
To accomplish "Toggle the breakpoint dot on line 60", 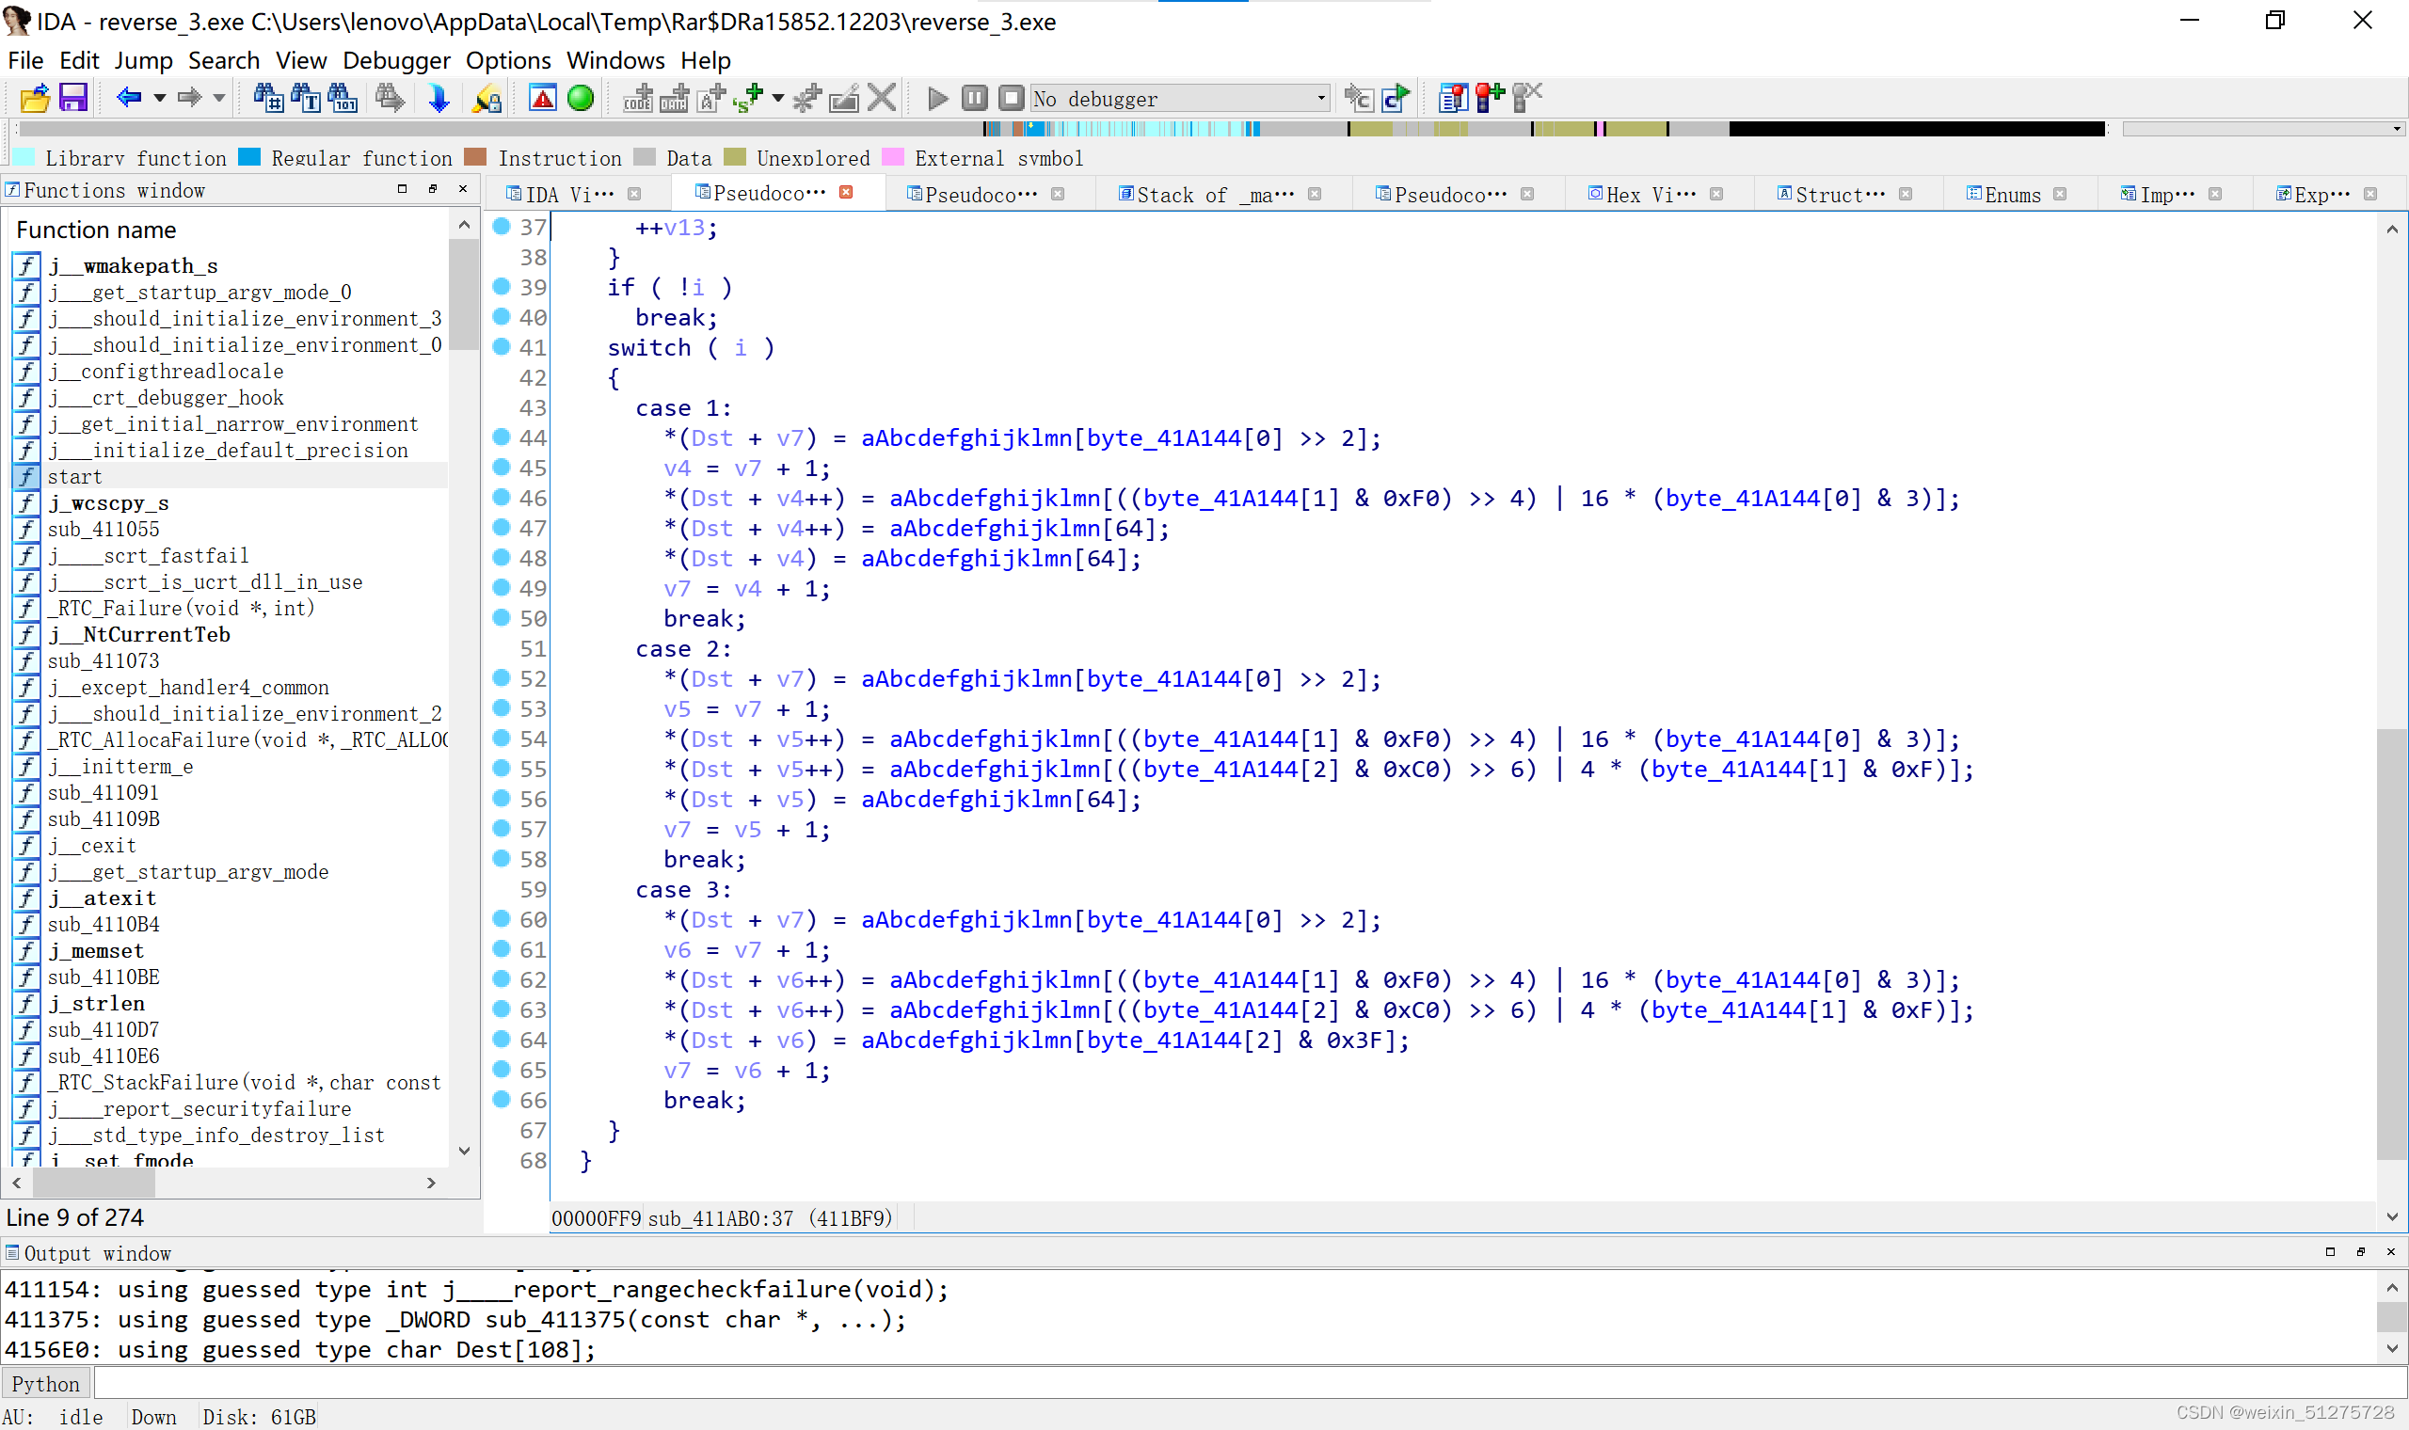I will (x=501, y=919).
